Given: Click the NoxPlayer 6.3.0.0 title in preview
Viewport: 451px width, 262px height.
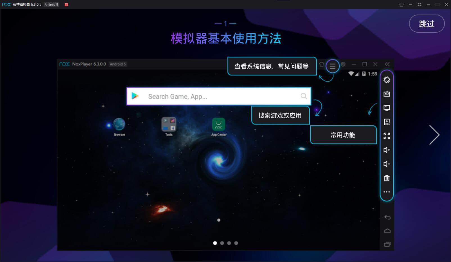Looking at the screenshot, I should [89, 64].
